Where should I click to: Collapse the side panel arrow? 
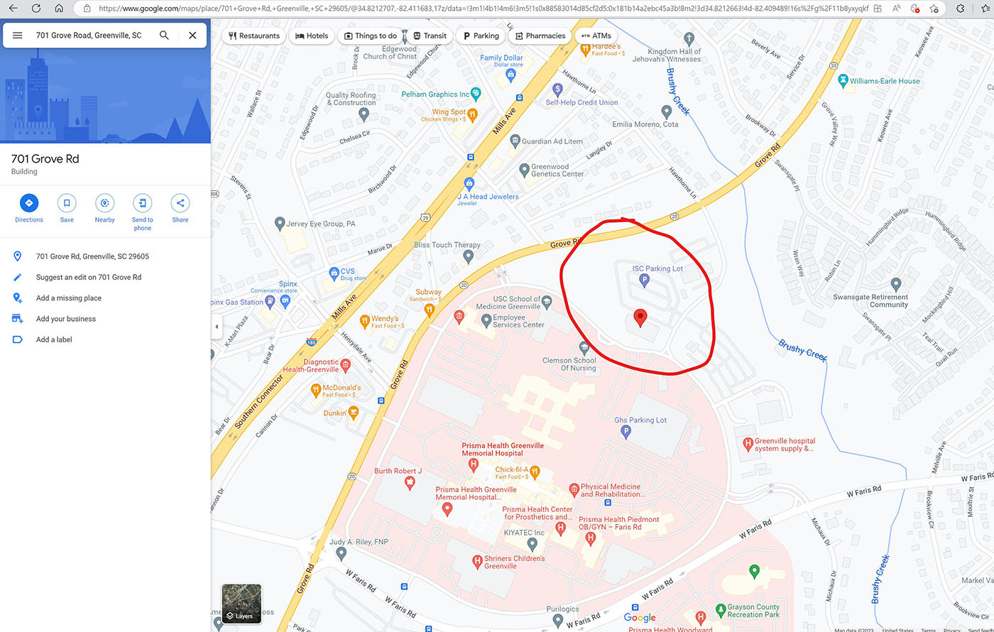click(x=217, y=327)
